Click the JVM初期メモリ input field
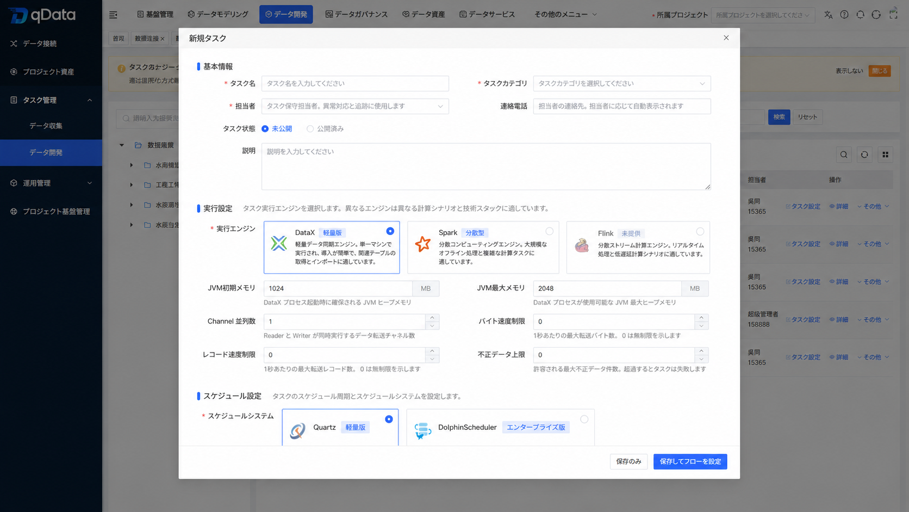Image resolution: width=909 pixels, height=512 pixels. tap(338, 288)
